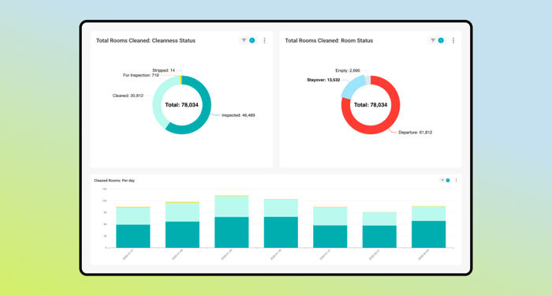Click the 'Stayover: 13,532' label
The width and height of the screenshot is (552, 296).
point(323,80)
